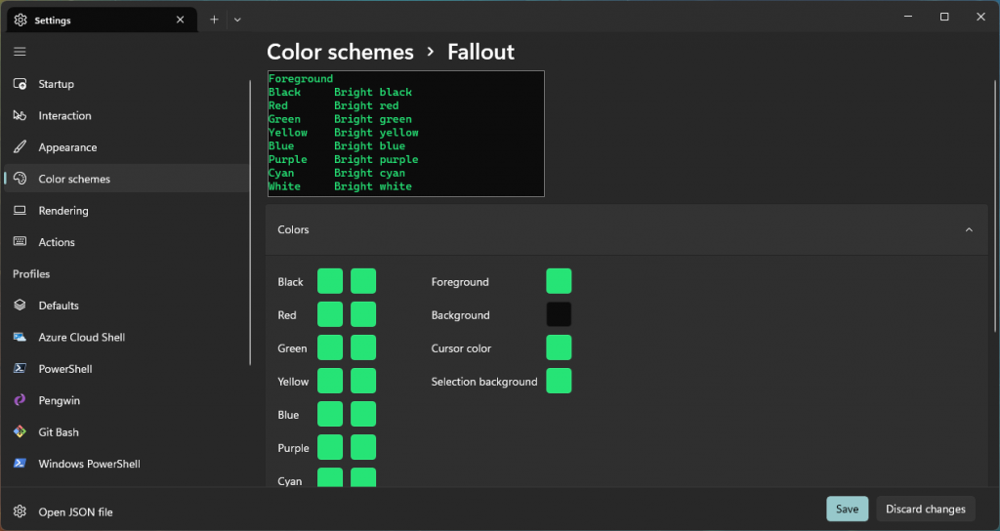Click the color scheme preview terminal

405,133
